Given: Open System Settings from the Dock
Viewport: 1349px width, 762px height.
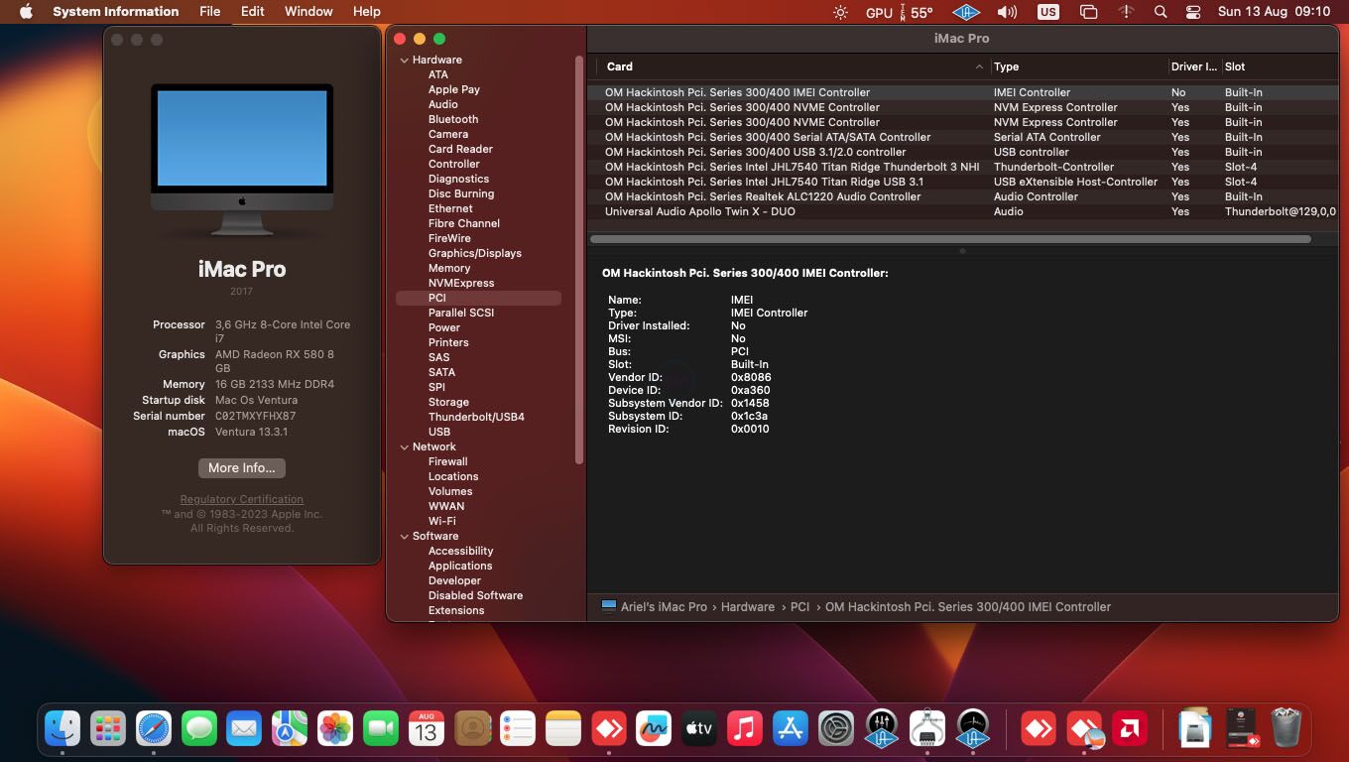Looking at the screenshot, I should tap(835, 728).
